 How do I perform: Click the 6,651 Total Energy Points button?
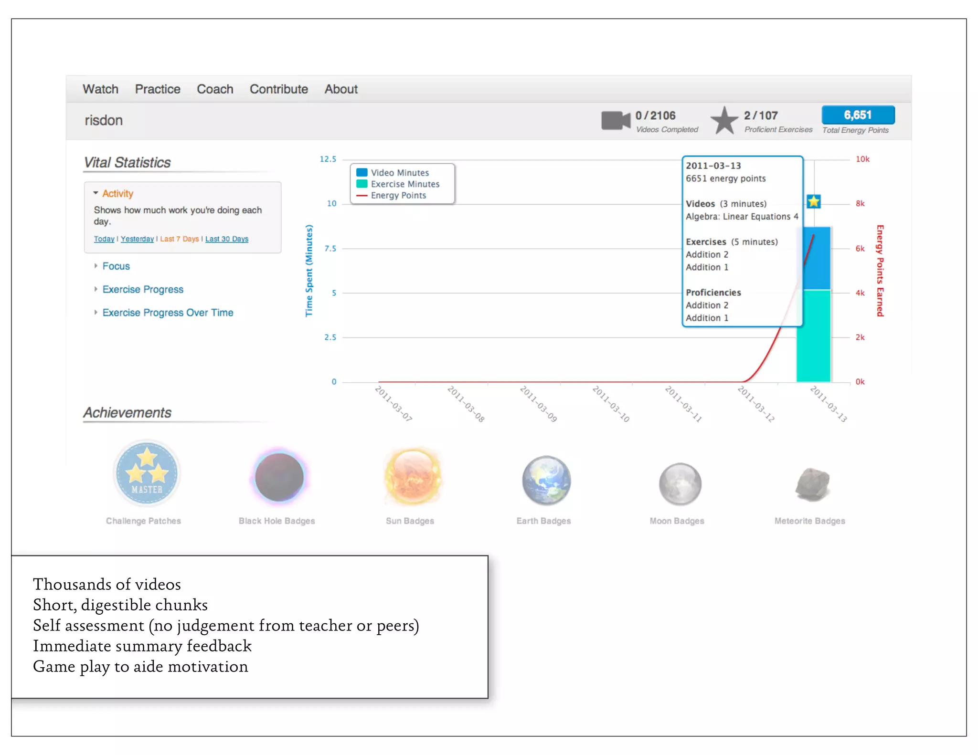(858, 115)
